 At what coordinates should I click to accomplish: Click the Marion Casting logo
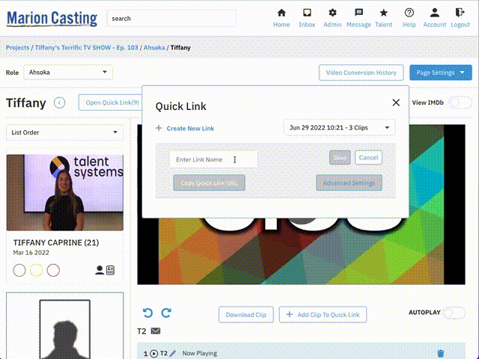pos(52,18)
